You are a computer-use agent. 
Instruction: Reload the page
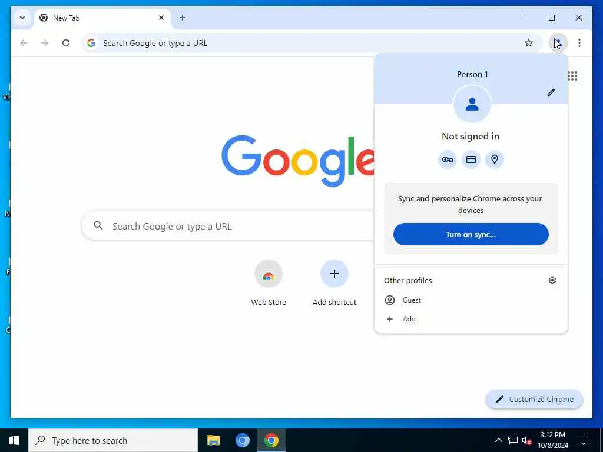click(66, 43)
